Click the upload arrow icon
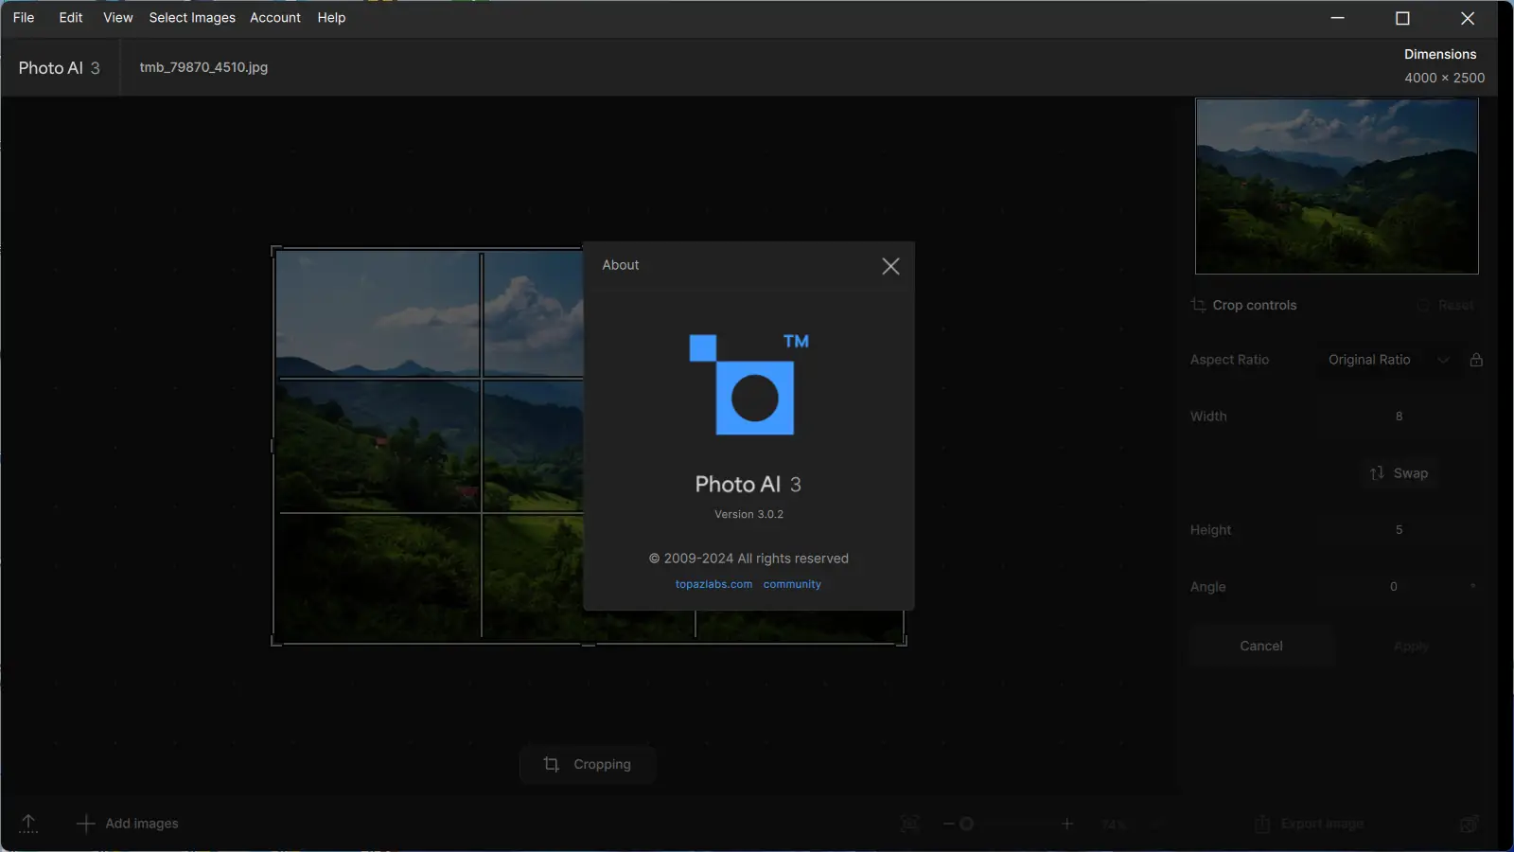 [x=28, y=824]
